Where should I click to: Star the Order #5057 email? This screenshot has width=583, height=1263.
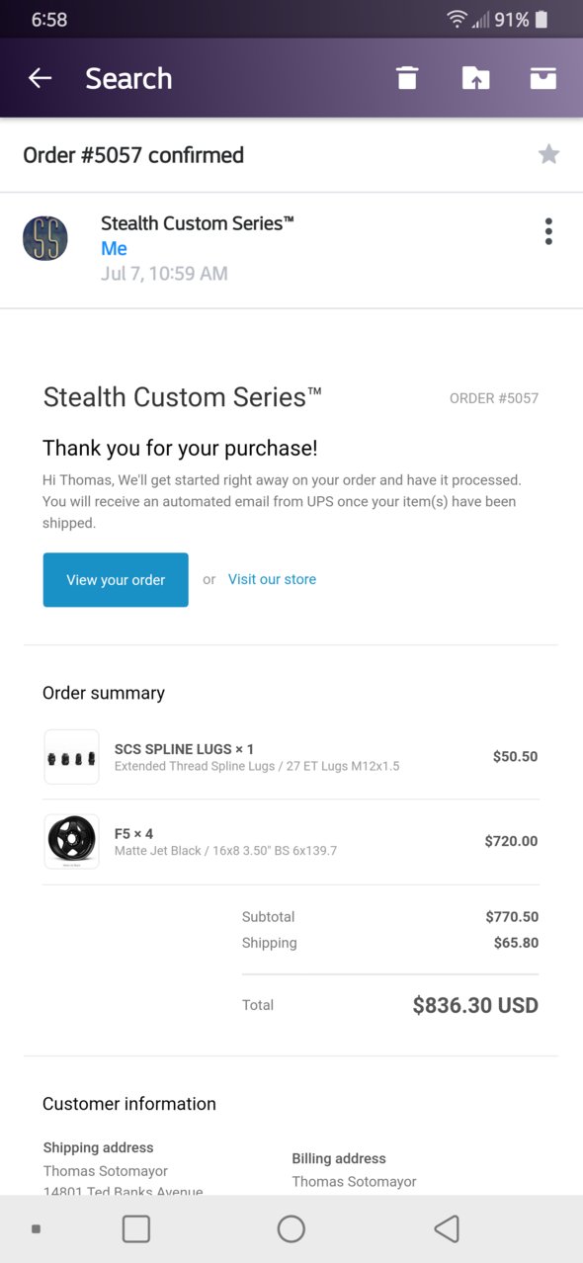pos(548,154)
